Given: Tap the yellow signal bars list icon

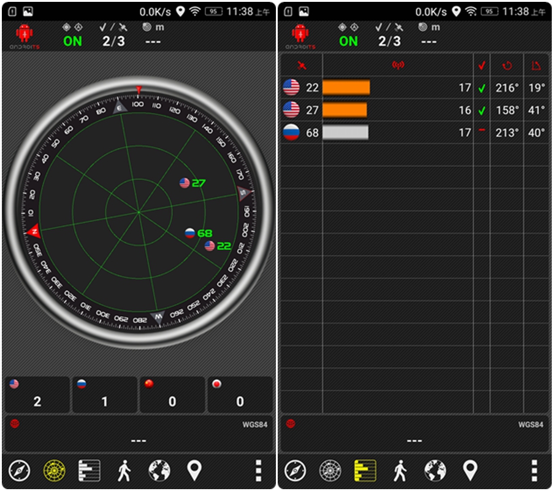Looking at the screenshot, I should [365, 471].
